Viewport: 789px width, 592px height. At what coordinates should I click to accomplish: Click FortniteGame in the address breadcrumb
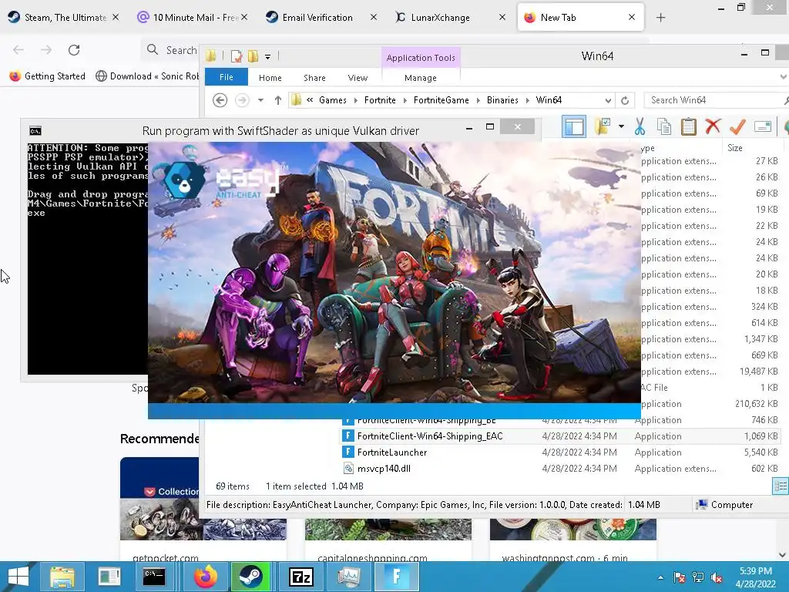point(442,100)
